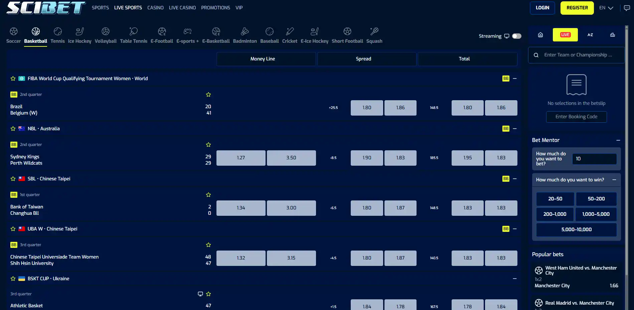634x310 pixels.
Task: Pick Perth Wildcats money line 3.50
Action: [291, 158]
